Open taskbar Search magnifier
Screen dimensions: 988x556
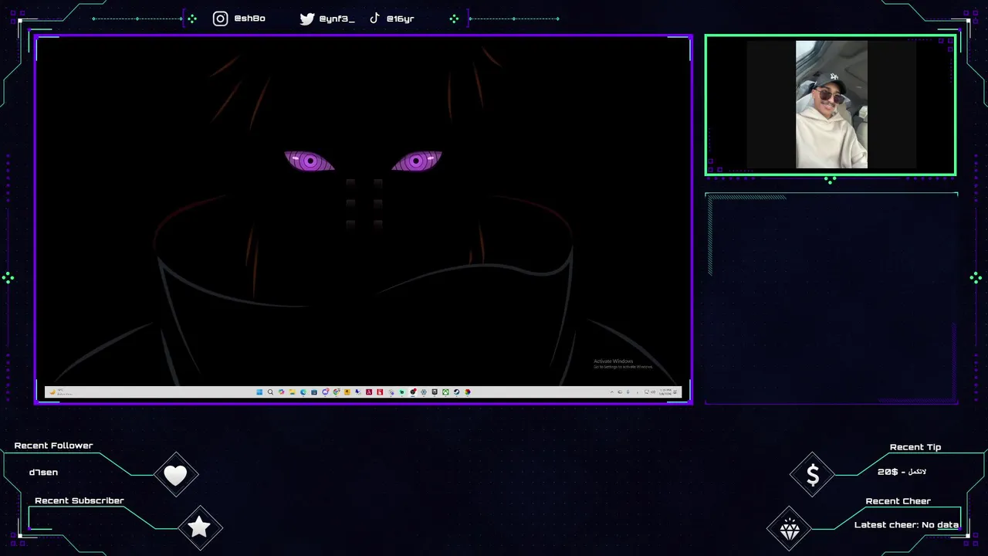pyautogui.click(x=270, y=392)
